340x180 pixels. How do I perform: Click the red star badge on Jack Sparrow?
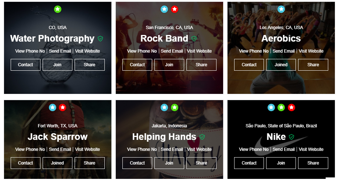tap(62, 107)
